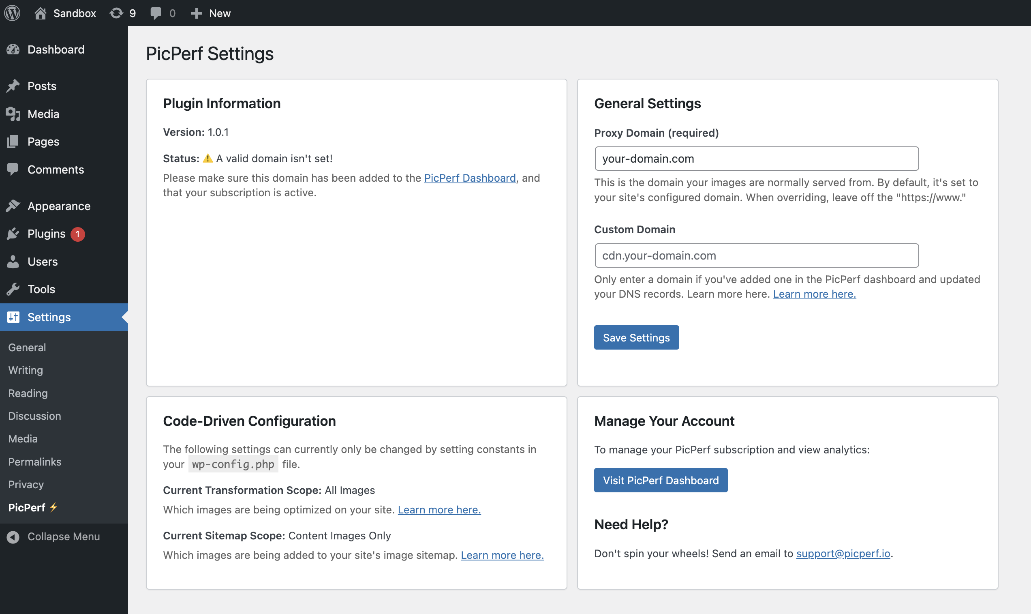Open the Permalinks settings page
This screenshot has height=614, width=1031.
[x=35, y=462]
